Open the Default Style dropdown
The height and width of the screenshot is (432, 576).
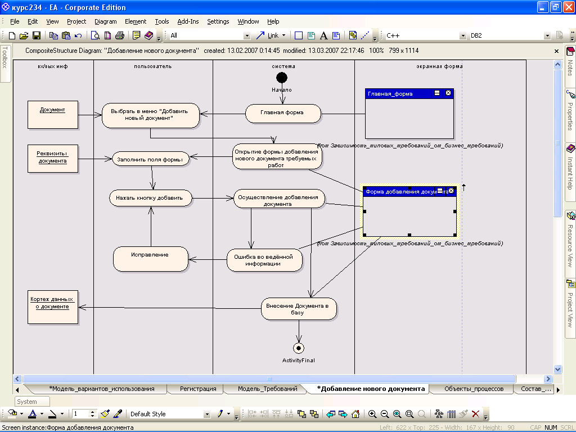click(207, 414)
